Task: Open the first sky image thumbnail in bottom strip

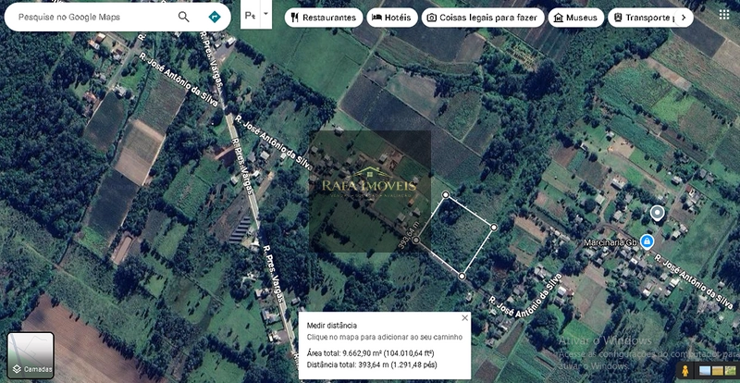Action: pyautogui.click(x=705, y=371)
